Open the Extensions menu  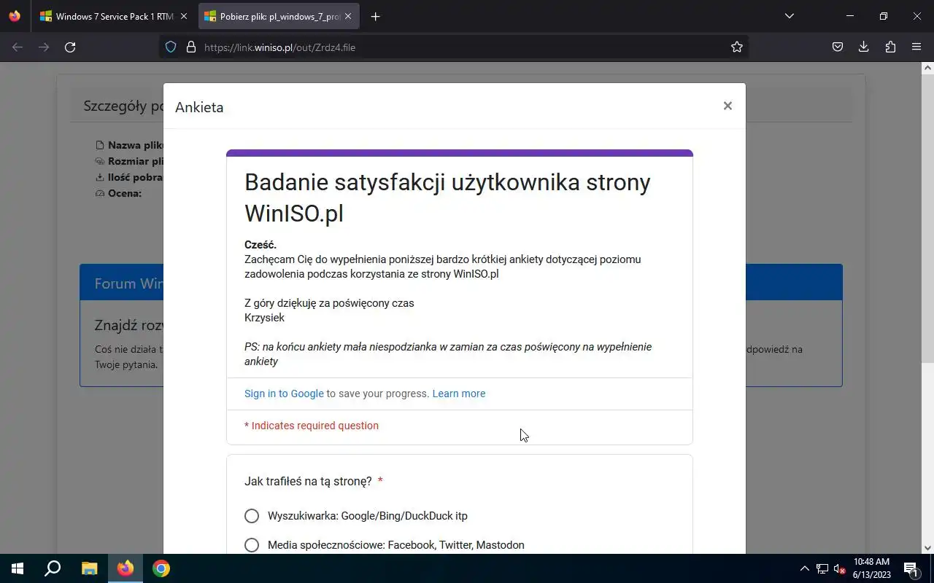point(890,47)
